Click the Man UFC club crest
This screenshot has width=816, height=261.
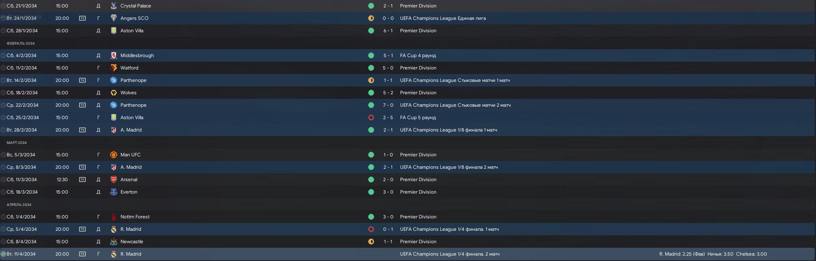click(113, 155)
